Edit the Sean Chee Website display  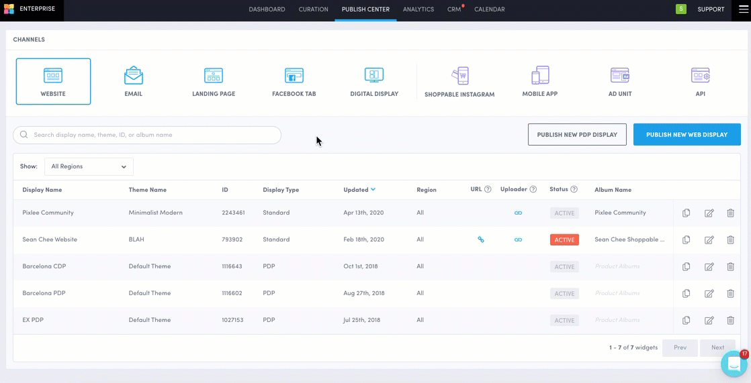tap(709, 240)
